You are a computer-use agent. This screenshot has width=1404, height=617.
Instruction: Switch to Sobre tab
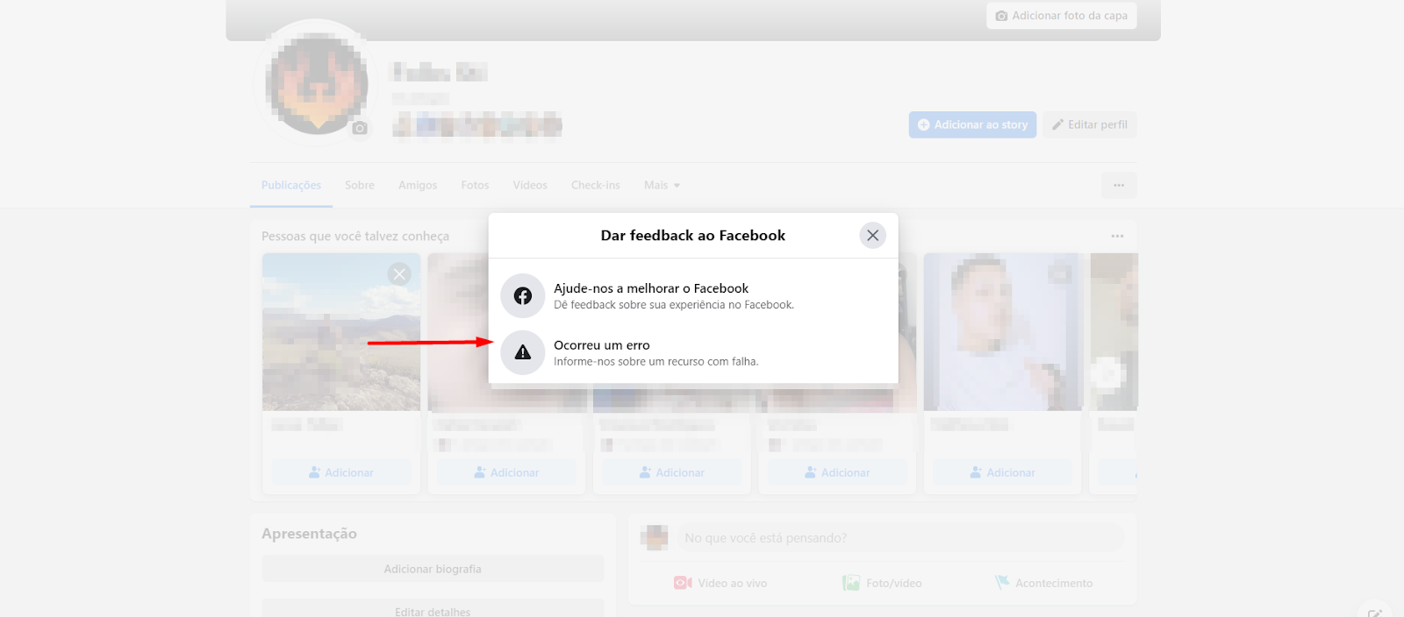pyautogui.click(x=360, y=185)
